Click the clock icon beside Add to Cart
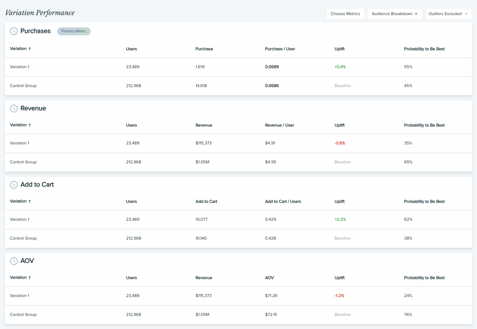477x329 pixels. [x=14, y=185]
